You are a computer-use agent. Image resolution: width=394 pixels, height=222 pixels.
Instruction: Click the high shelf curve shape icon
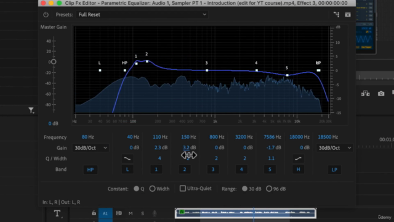click(298, 158)
